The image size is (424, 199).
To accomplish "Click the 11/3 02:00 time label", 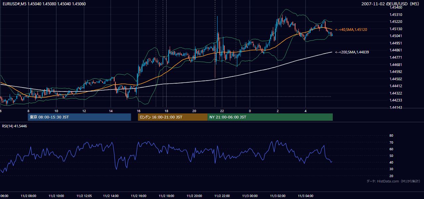I will (x=278, y=196).
